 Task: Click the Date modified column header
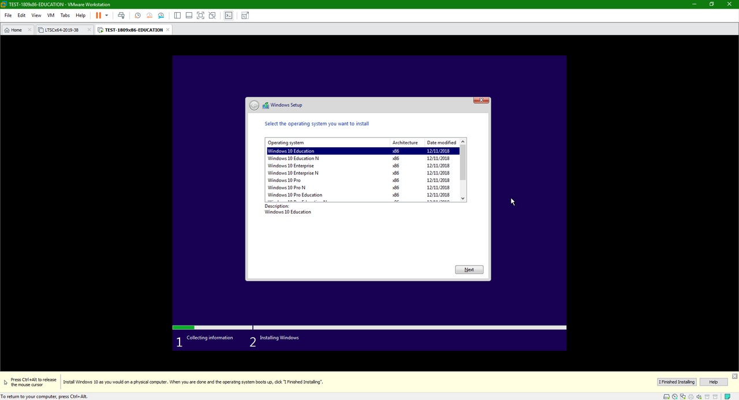pos(442,143)
